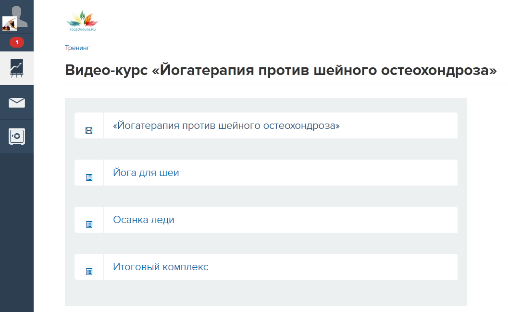The height and width of the screenshot is (312, 508).
Task: Open the Осанка леди lesson
Action: [144, 220]
